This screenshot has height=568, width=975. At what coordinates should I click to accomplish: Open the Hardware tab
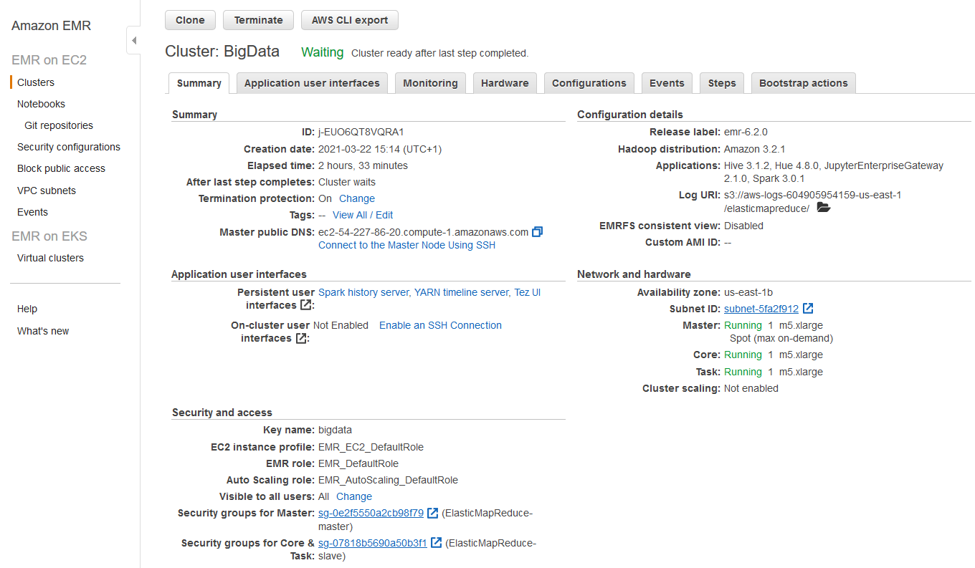pos(505,83)
